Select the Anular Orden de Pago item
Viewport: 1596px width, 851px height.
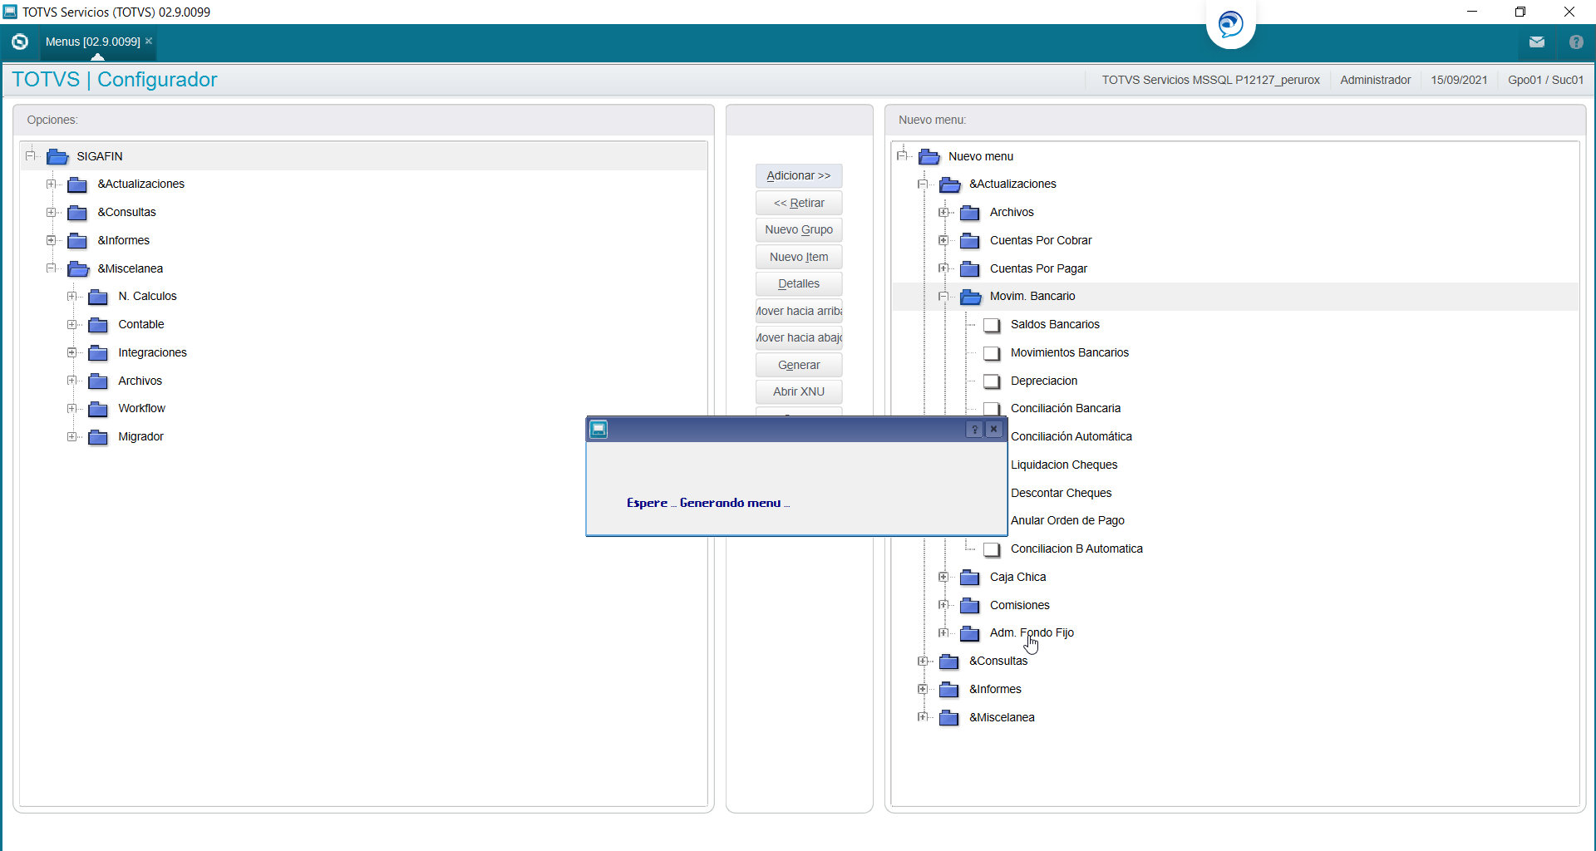pos(1067,520)
